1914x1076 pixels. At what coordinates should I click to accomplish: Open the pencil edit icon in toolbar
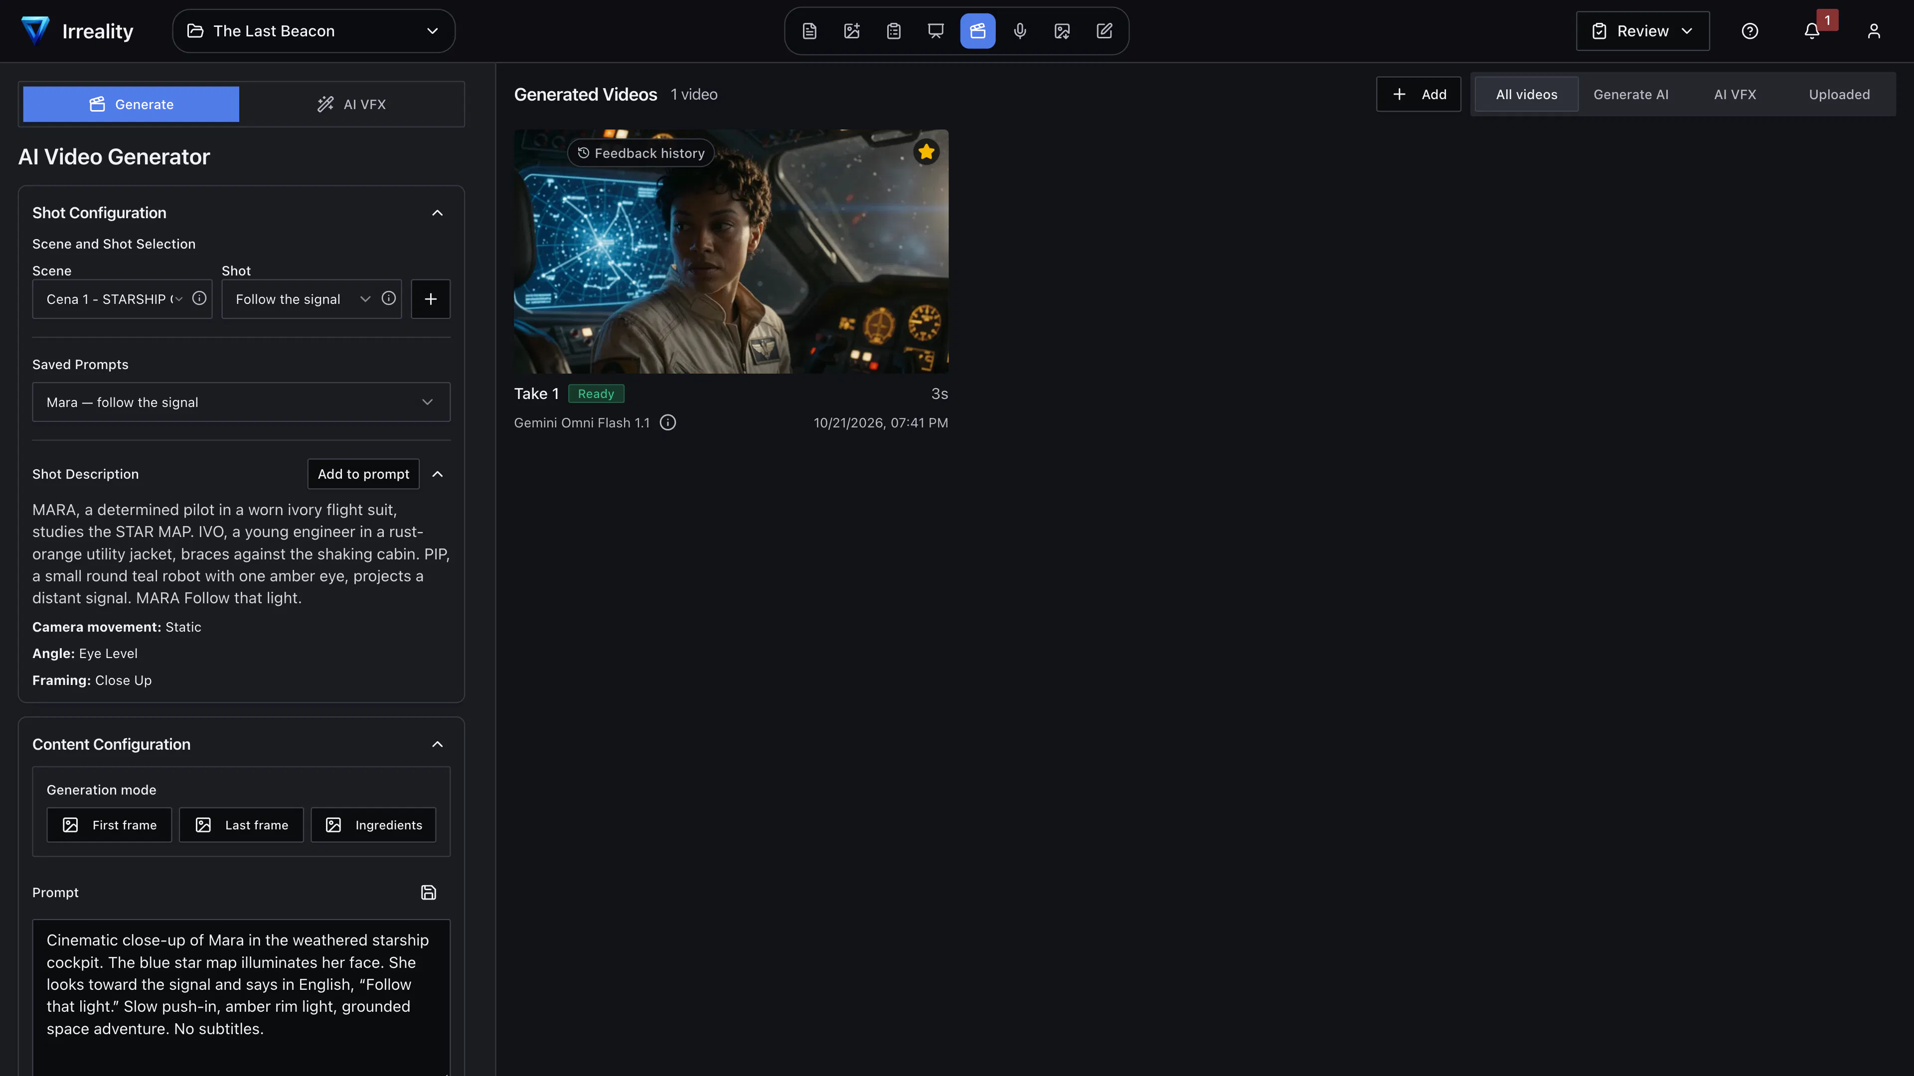1104,31
